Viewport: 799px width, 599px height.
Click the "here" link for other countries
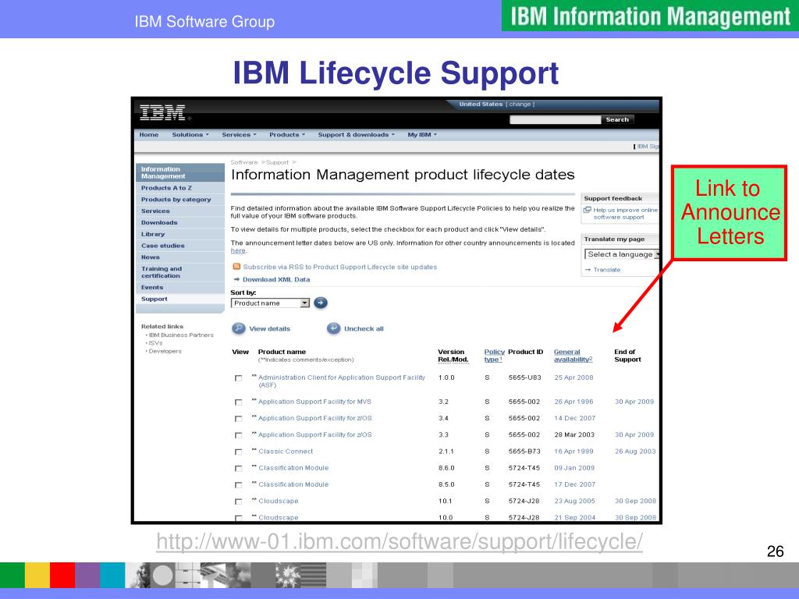tap(238, 250)
